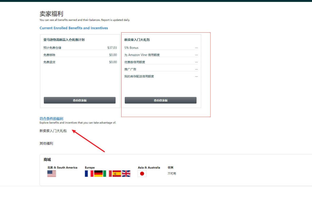Click the 预计免费仓储 row label
This screenshot has width=312, height=218.
click(x=52, y=48)
